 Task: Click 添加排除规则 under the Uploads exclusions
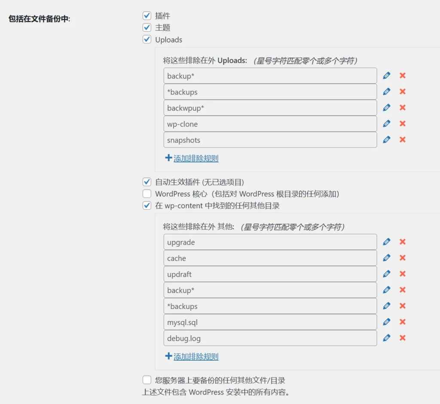click(196, 158)
